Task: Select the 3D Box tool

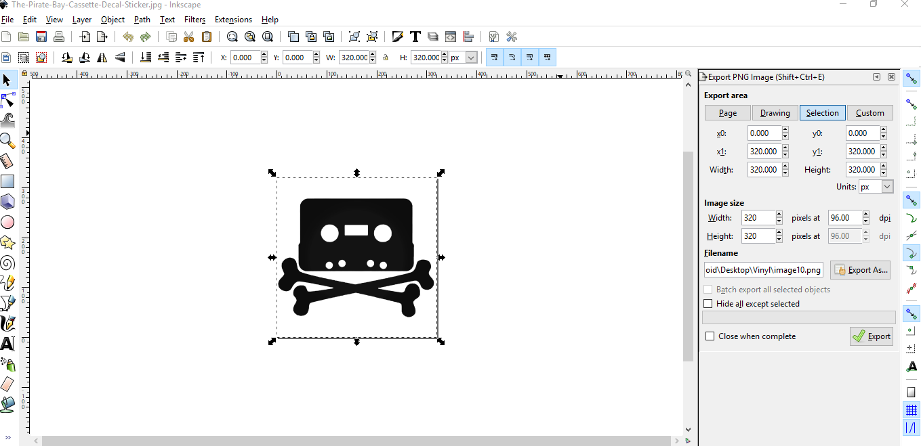Action: tap(7, 202)
